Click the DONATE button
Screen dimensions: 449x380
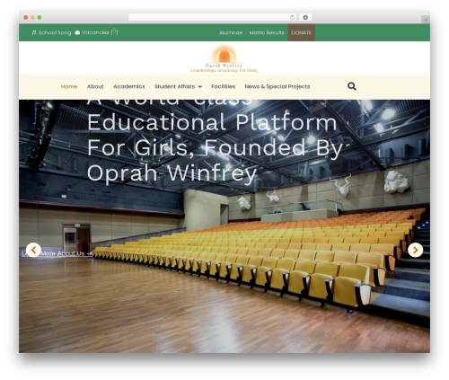click(302, 32)
